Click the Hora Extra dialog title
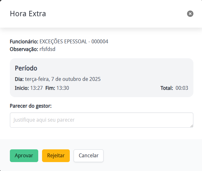This screenshot has height=171, width=202. click(28, 14)
